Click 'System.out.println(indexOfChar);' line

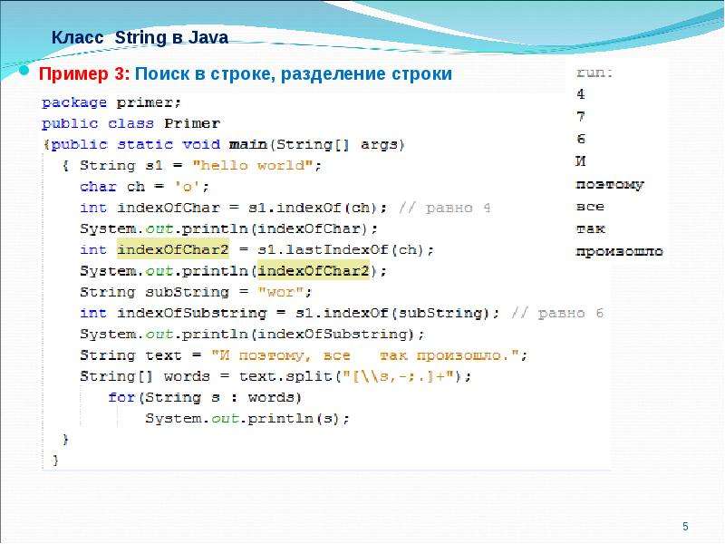(x=229, y=228)
